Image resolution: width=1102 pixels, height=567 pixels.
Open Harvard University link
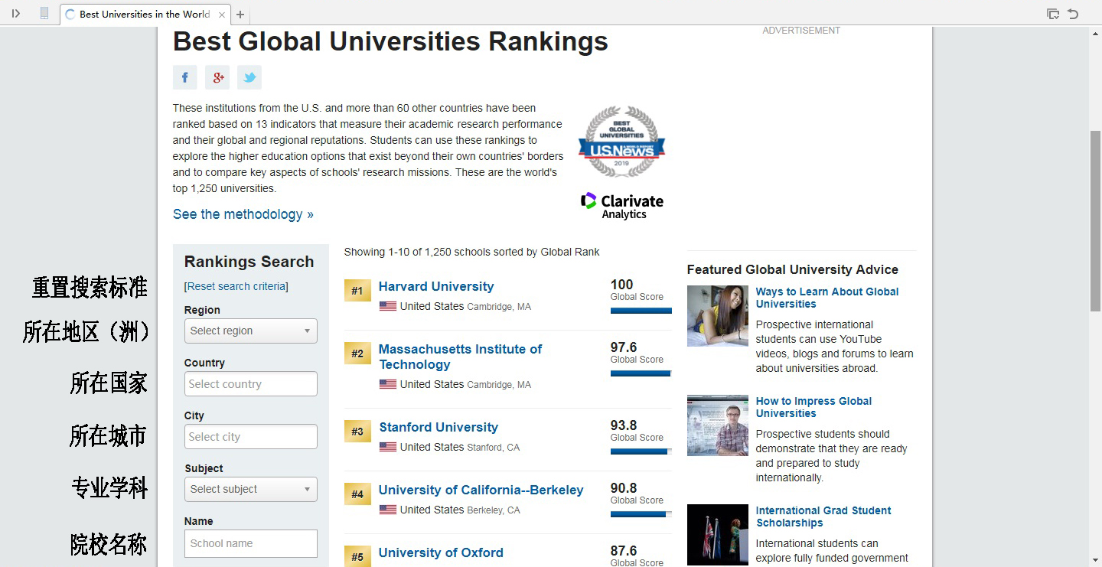tap(436, 286)
